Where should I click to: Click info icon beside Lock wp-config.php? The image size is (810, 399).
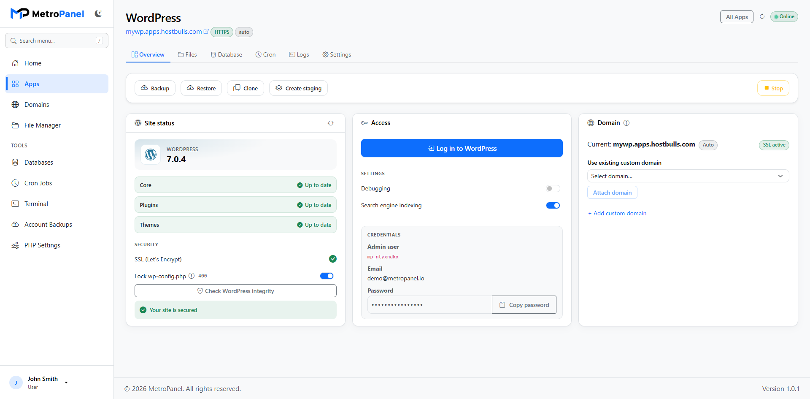(192, 276)
